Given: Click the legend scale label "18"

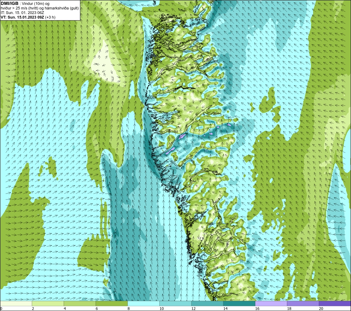Looking at the screenshot, I should coord(289,309).
